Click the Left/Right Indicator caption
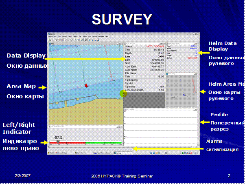Image resolution: width=245 pixels, height=184 pixels. click(19, 128)
